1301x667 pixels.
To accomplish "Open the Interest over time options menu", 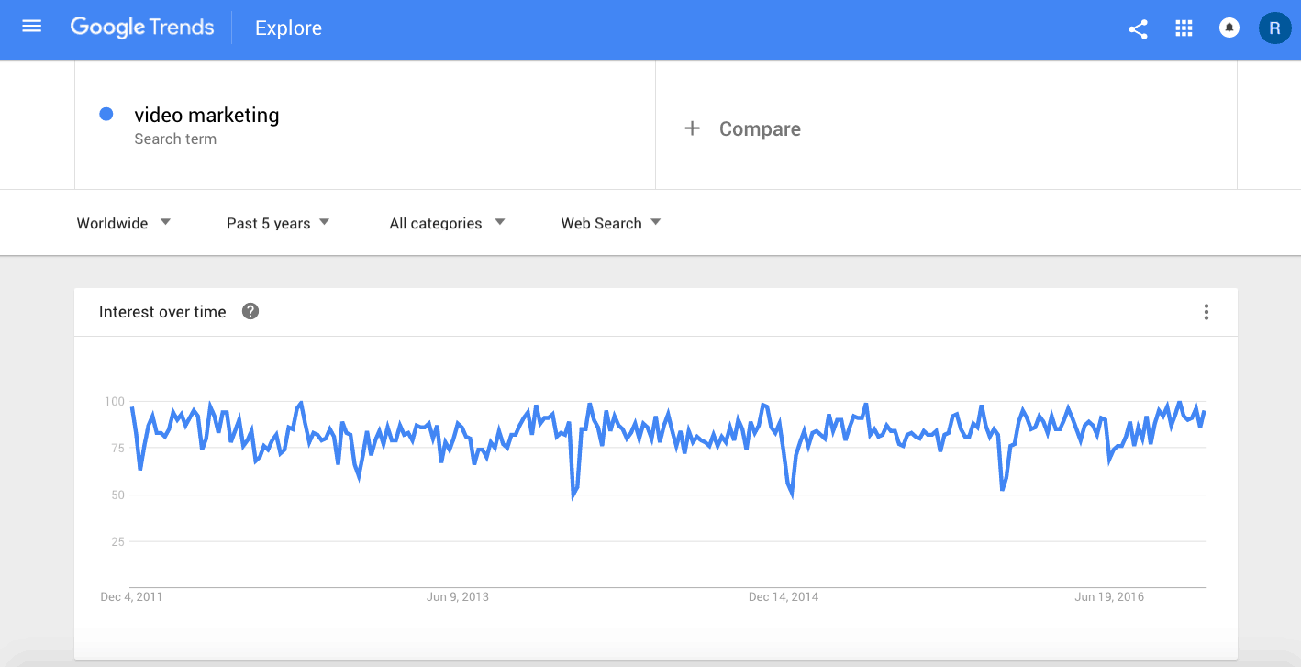I will click(x=1206, y=312).
